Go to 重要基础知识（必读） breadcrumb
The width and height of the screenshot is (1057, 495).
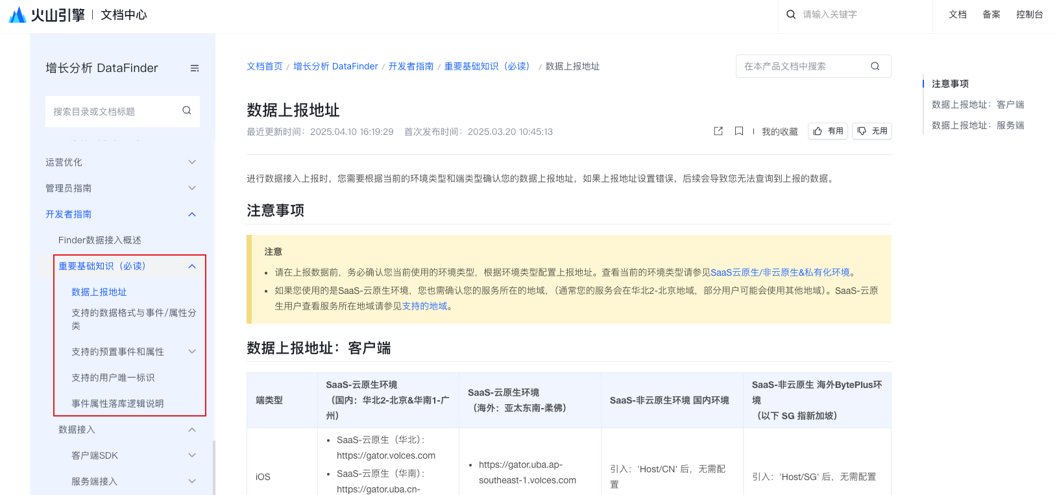pos(489,66)
